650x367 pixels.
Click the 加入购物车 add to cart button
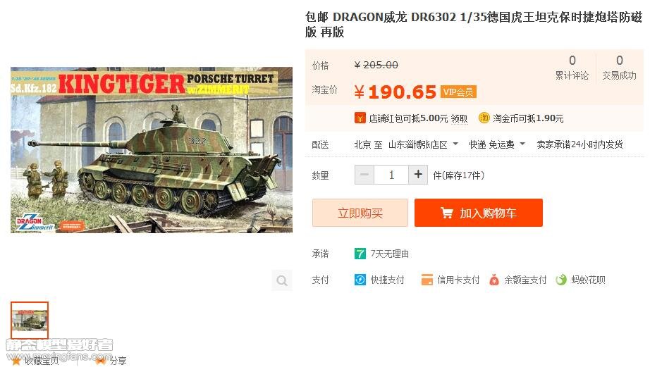(479, 213)
